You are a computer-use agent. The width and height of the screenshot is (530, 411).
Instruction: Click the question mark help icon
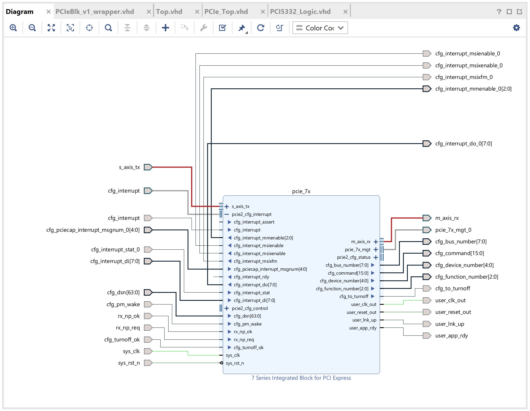point(499,12)
